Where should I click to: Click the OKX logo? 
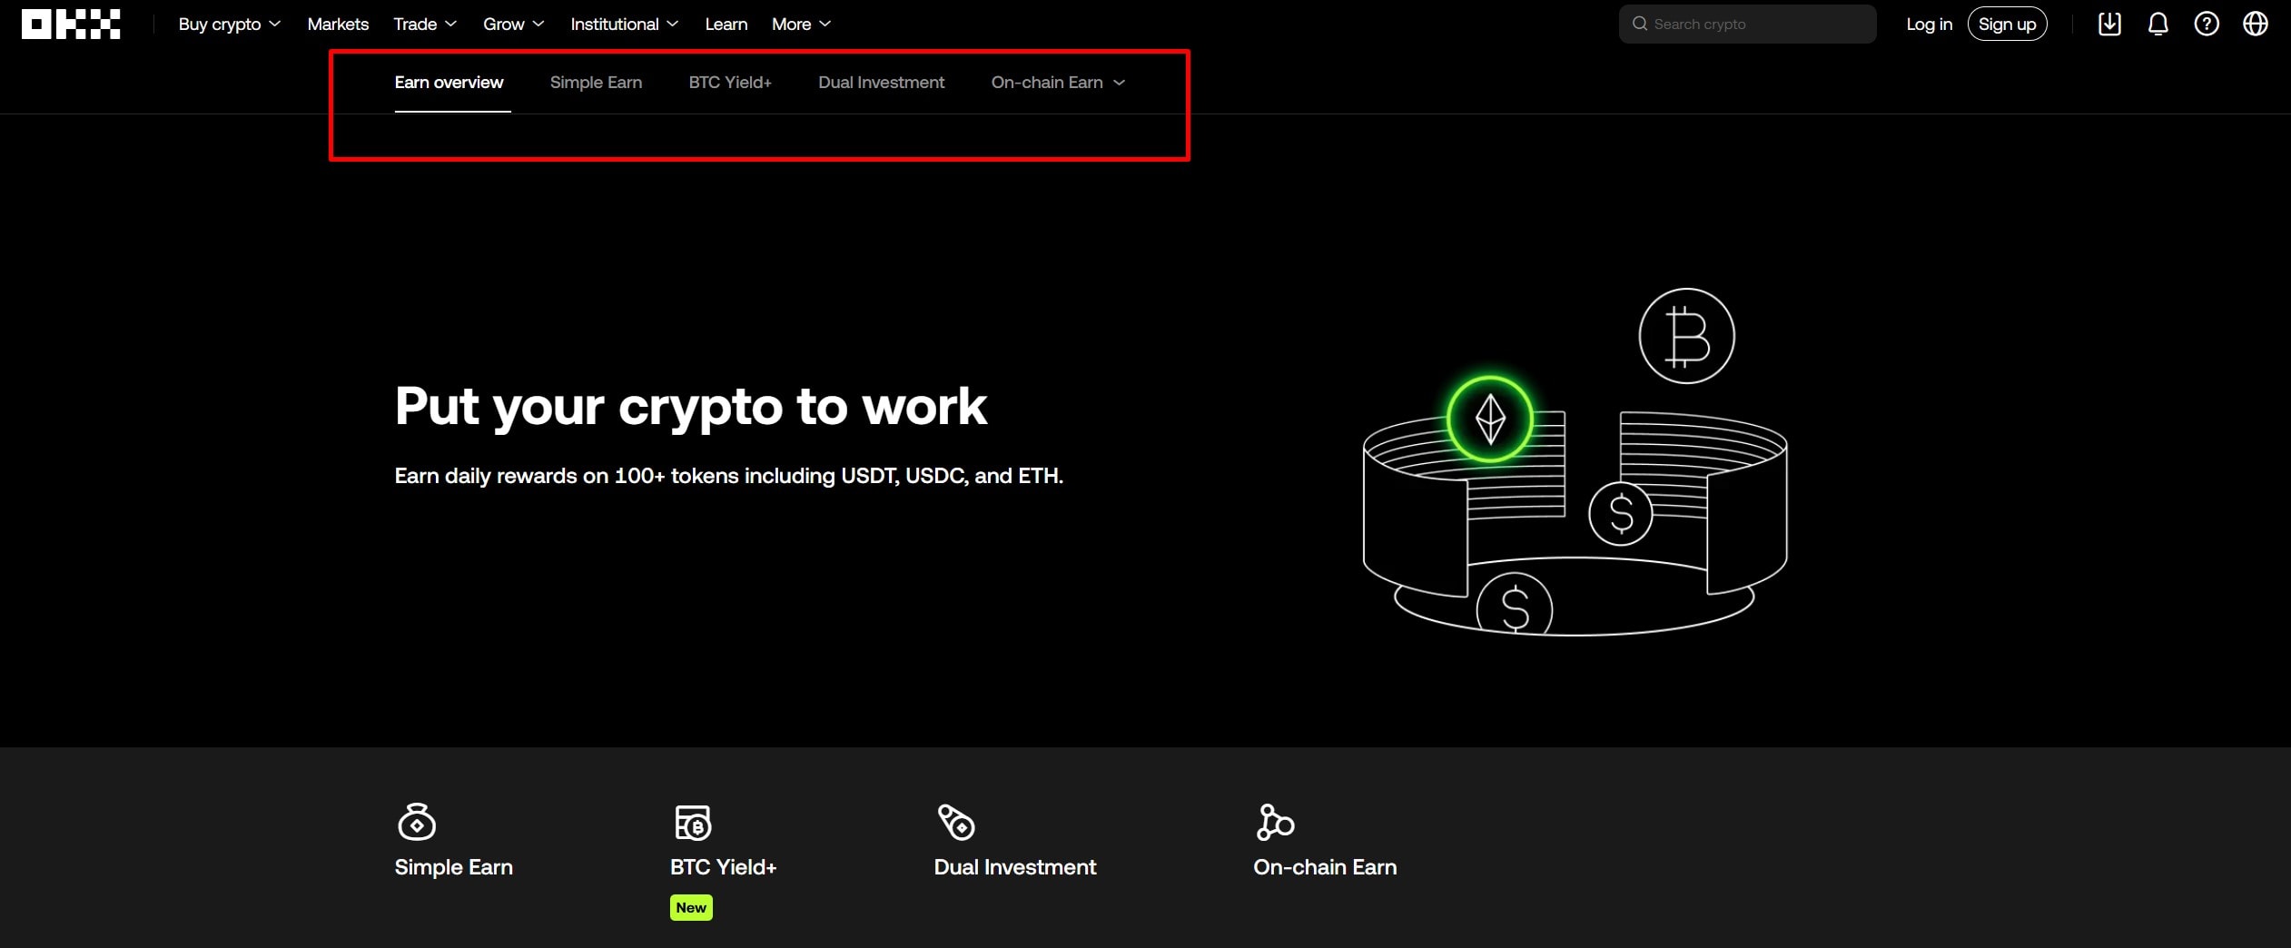point(70,24)
